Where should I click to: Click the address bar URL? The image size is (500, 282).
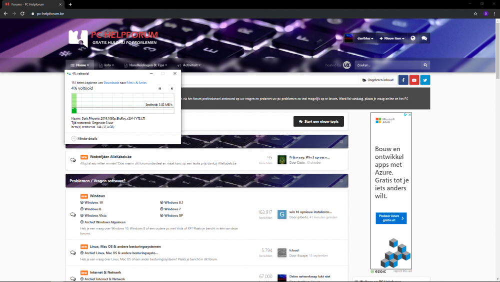[x=50, y=14]
